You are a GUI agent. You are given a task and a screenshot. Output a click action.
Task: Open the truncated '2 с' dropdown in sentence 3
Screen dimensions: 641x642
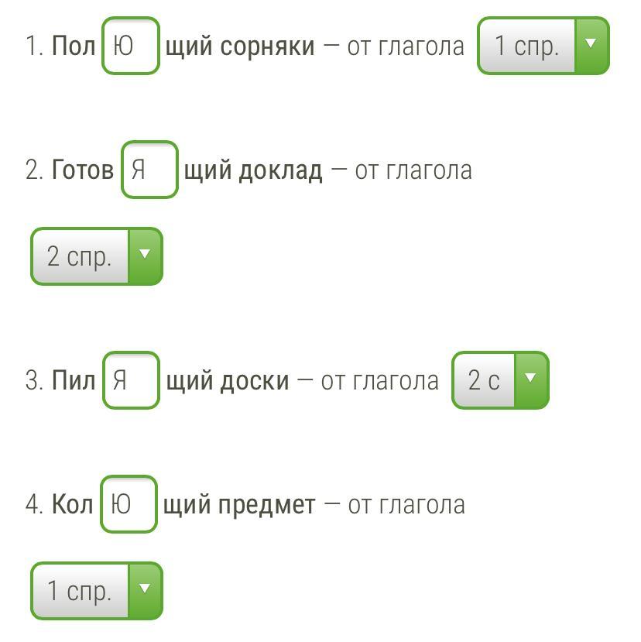(x=485, y=380)
